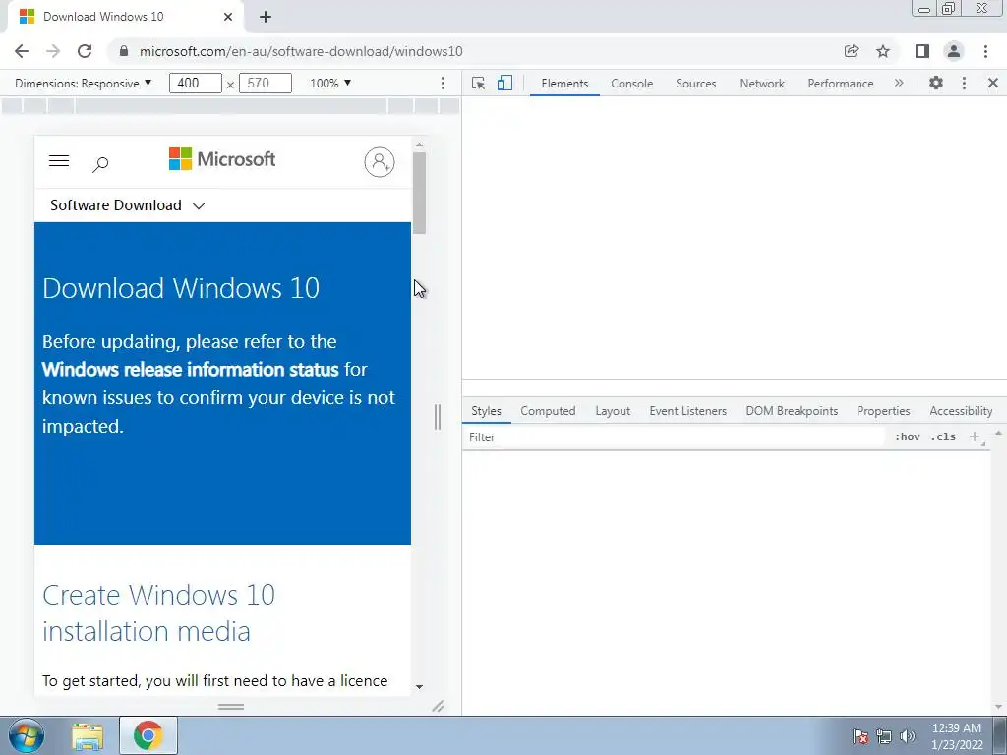1007x755 pixels.
Task: Select the DOM Breakpoints sub-tab
Action: pyautogui.click(x=792, y=411)
